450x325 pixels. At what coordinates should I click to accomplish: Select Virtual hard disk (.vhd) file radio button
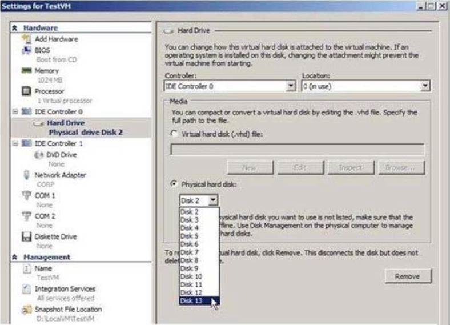(174, 134)
